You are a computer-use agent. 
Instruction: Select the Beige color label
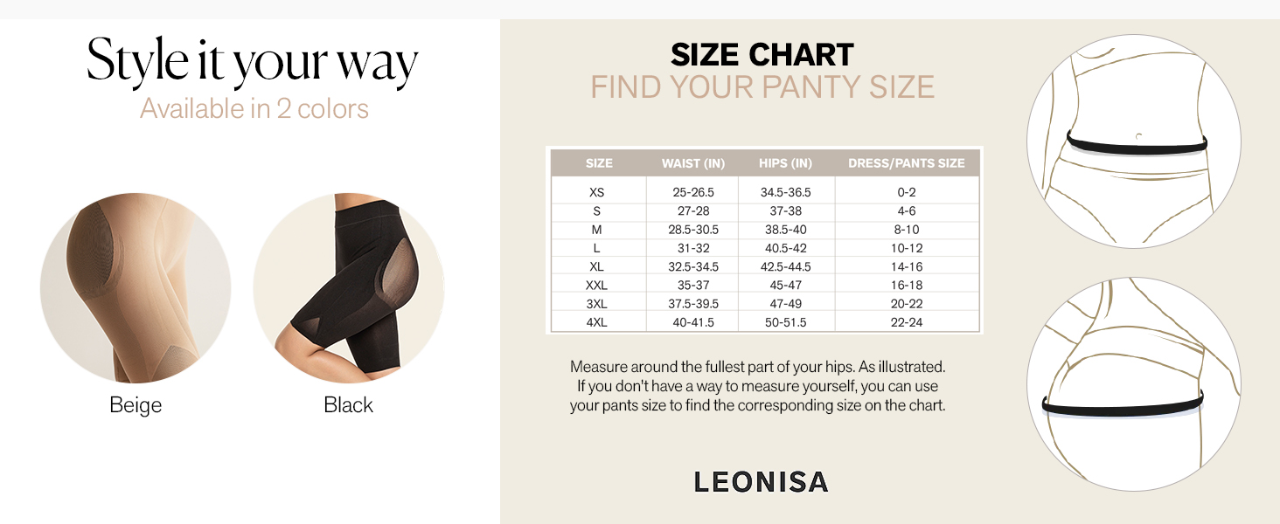coord(136,405)
